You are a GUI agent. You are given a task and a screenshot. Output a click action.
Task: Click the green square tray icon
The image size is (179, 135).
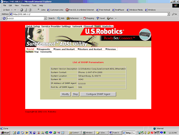[164, 132]
